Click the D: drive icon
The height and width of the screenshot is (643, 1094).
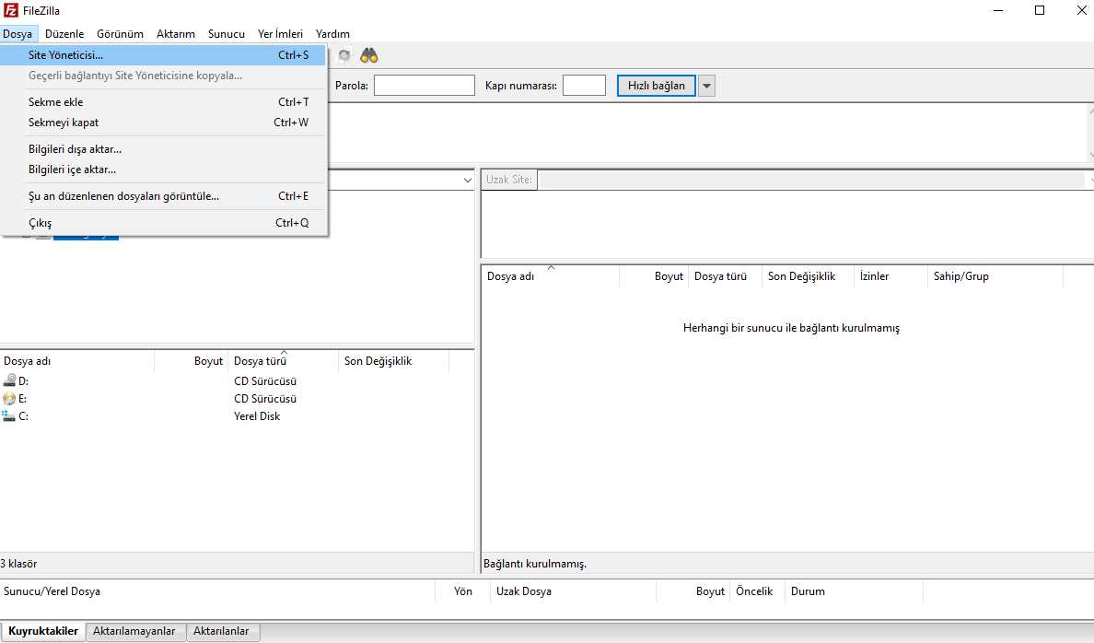tap(9, 380)
